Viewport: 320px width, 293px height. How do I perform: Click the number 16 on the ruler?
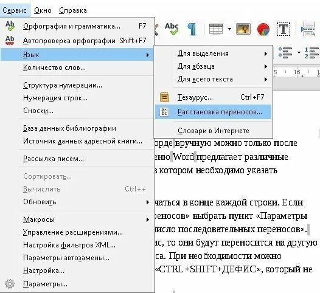[x=297, y=72]
